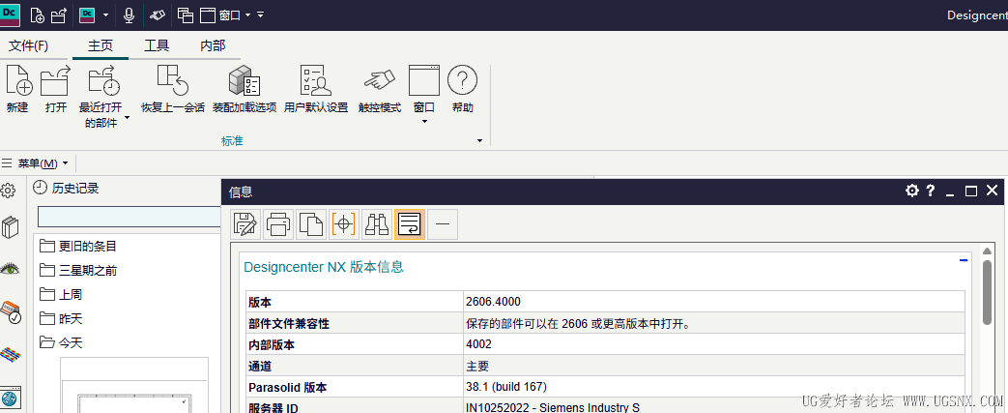Toggle the word wrap icon in 信息 window
This screenshot has width=1008, height=413.
pyautogui.click(x=410, y=224)
